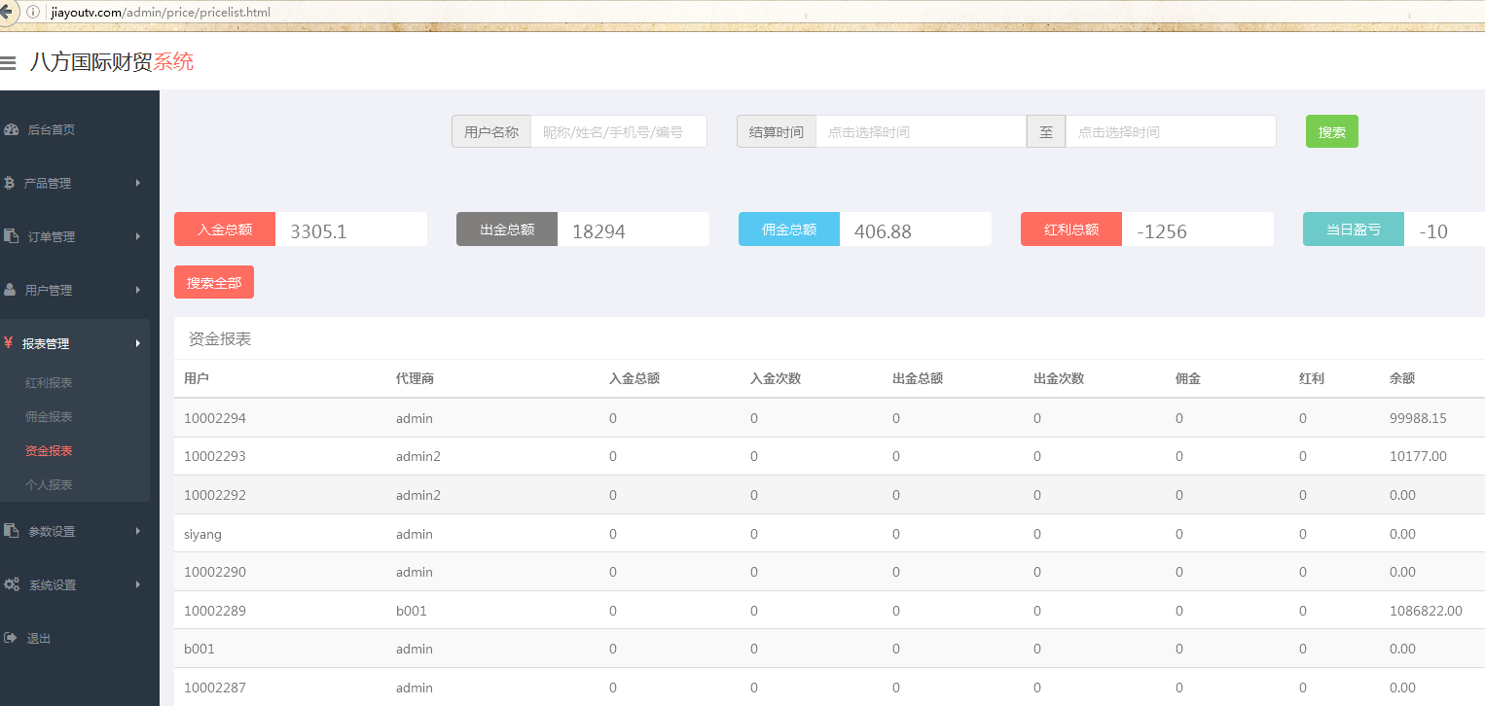Image resolution: width=1485 pixels, height=706 pixels.
Task: Click the browser back arrow
Action: (6, 12)
